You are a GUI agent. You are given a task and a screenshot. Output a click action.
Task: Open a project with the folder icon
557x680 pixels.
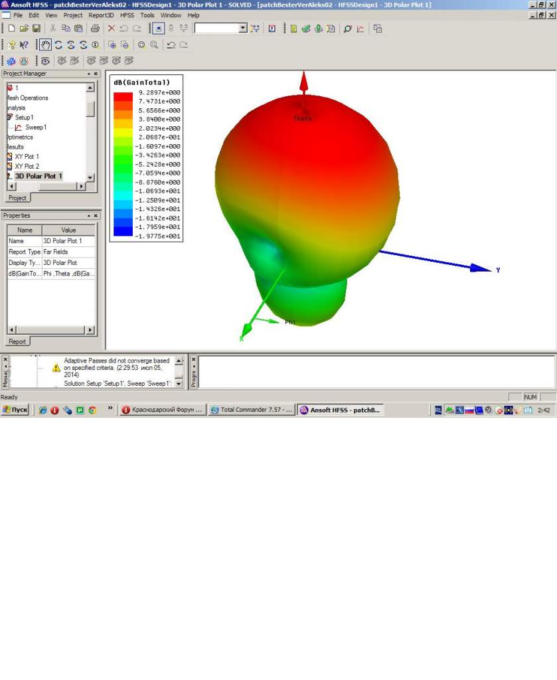tap(24, 29)
